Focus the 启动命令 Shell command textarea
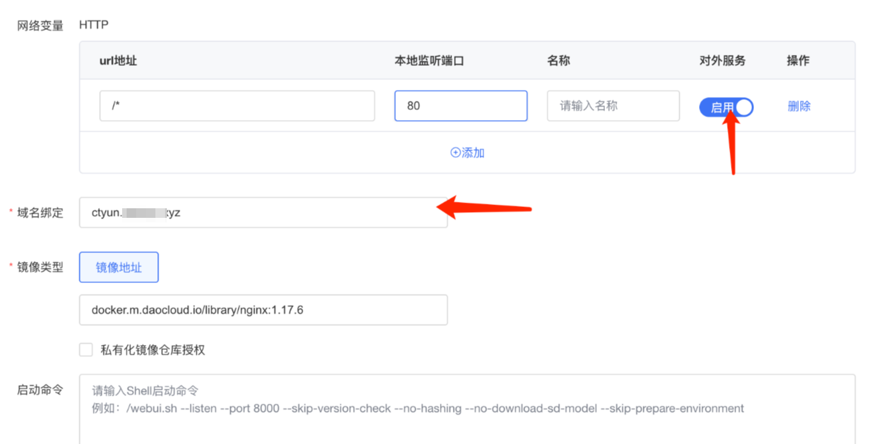 [467, 409]
